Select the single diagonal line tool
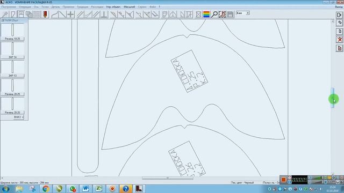The width and height of the screenshot is (344, 193). (x=62, y=14)
